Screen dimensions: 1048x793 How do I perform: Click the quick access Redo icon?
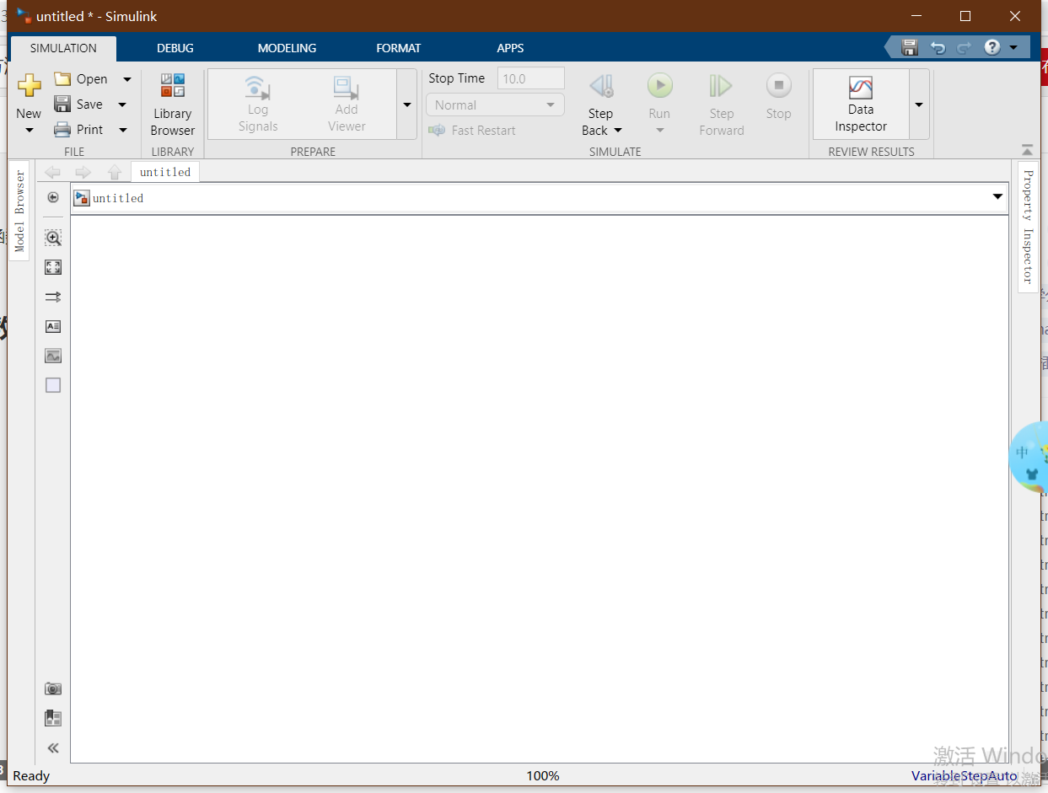tap(965, 47)
